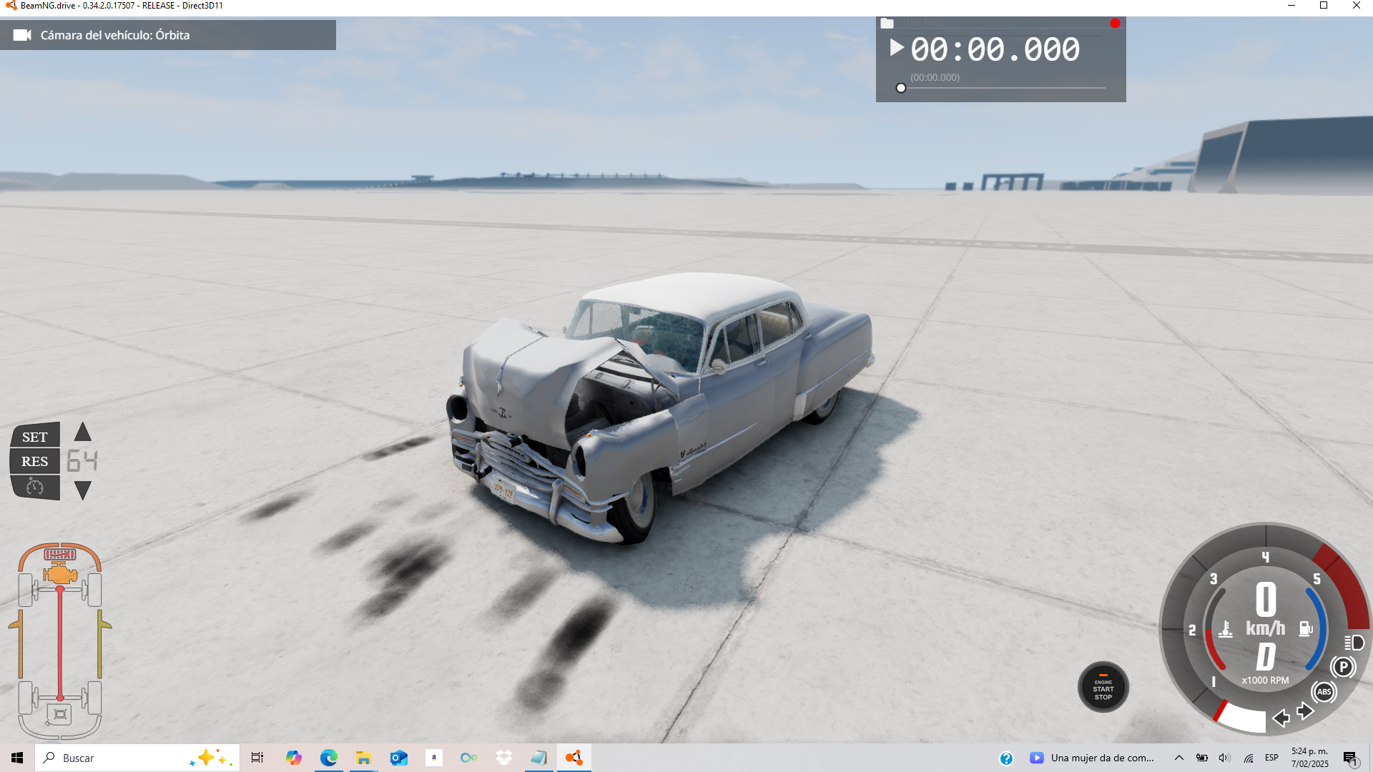Open replay file folder icon
The image size is (1373, 772).
pyautogui.click(x=887, y=24)
